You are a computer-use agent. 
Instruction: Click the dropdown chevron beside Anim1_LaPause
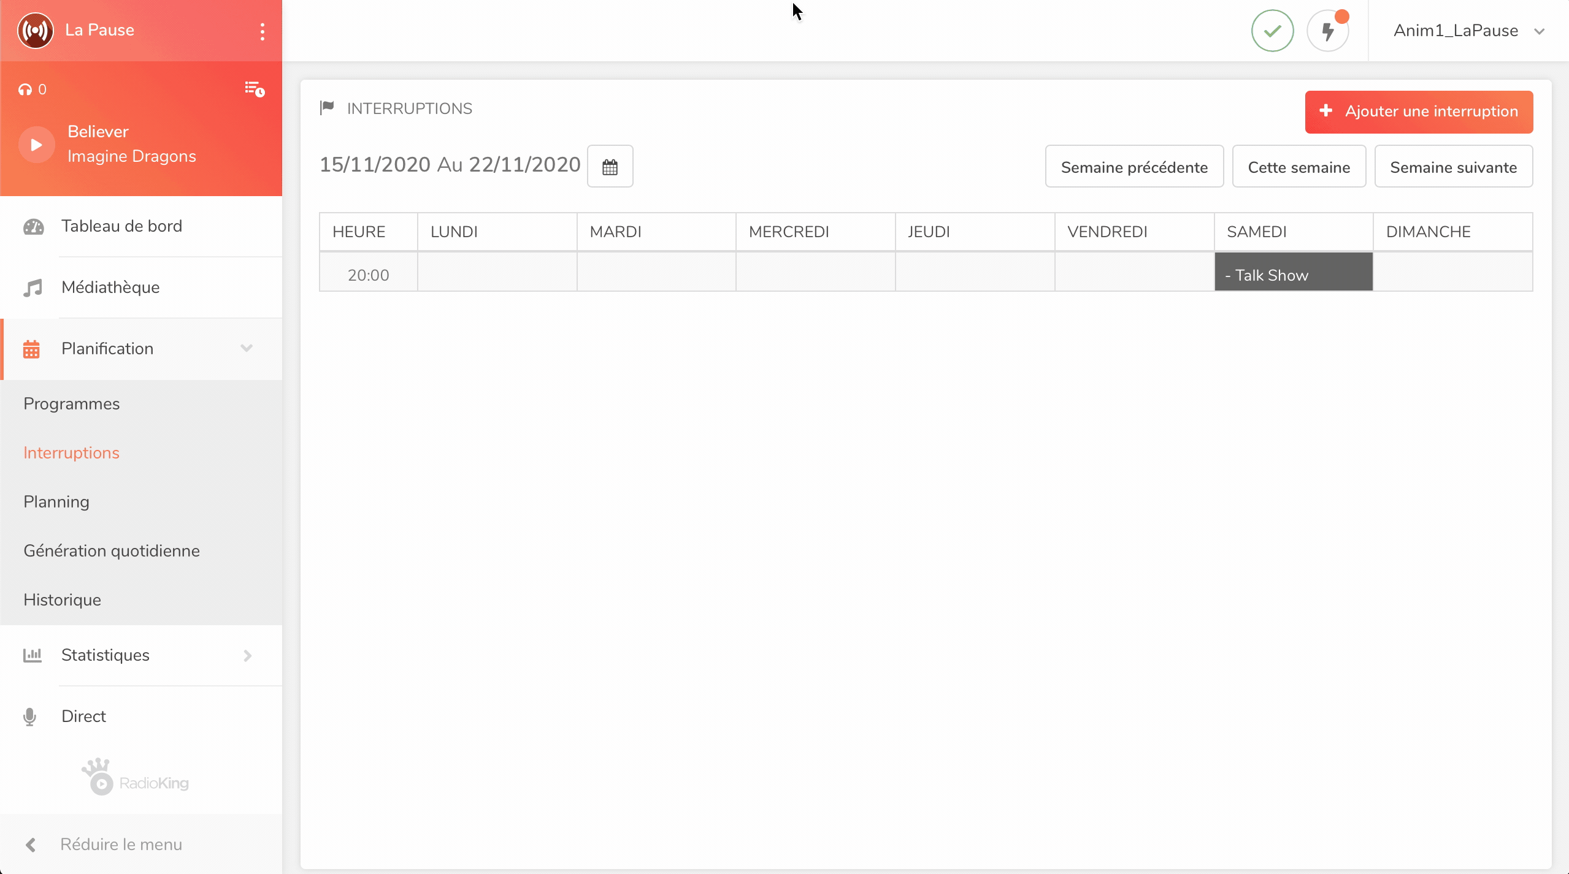pos(1539,31)
